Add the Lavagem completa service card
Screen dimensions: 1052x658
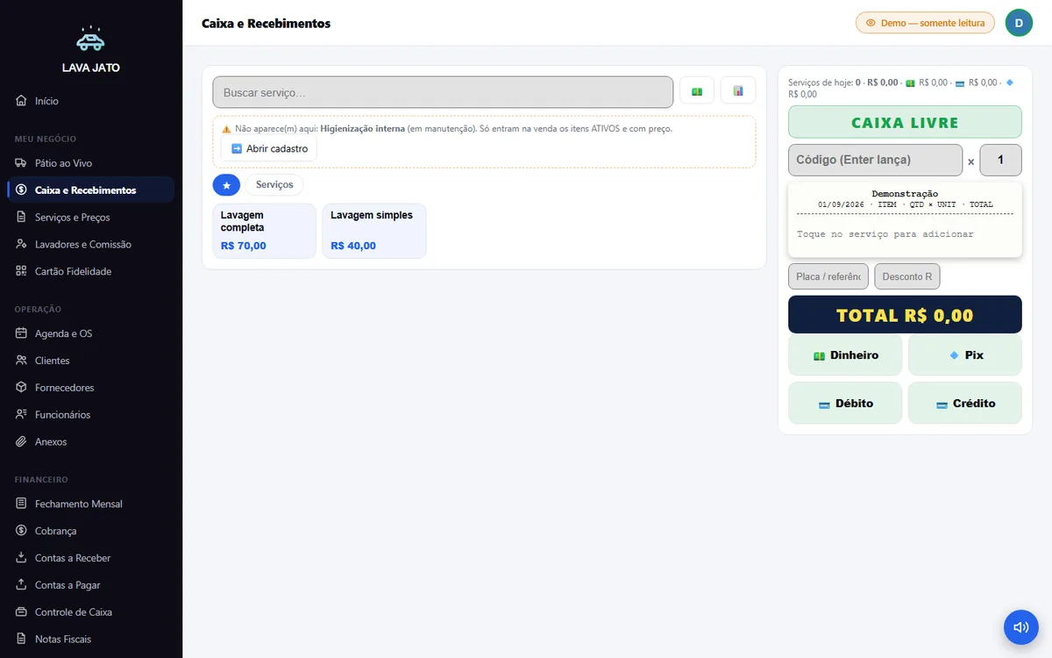pyautogui.click(x=265, y=231)
